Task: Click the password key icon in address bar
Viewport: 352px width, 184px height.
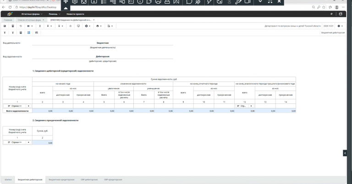Action: [x=319, y=7]
